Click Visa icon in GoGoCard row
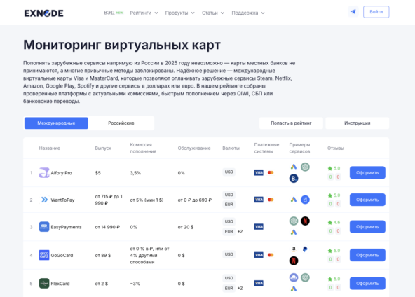This screenshot has width=415, height=297. click(259, 255)
